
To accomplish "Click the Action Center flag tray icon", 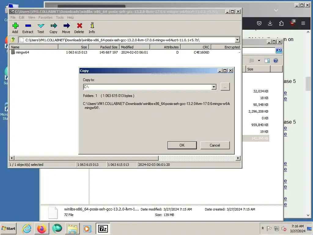I will click(x=269, y=228).
